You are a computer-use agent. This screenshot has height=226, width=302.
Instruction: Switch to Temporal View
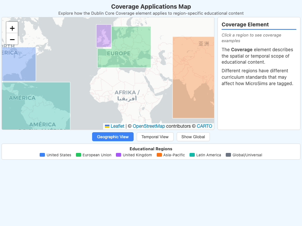coord(155,137)
